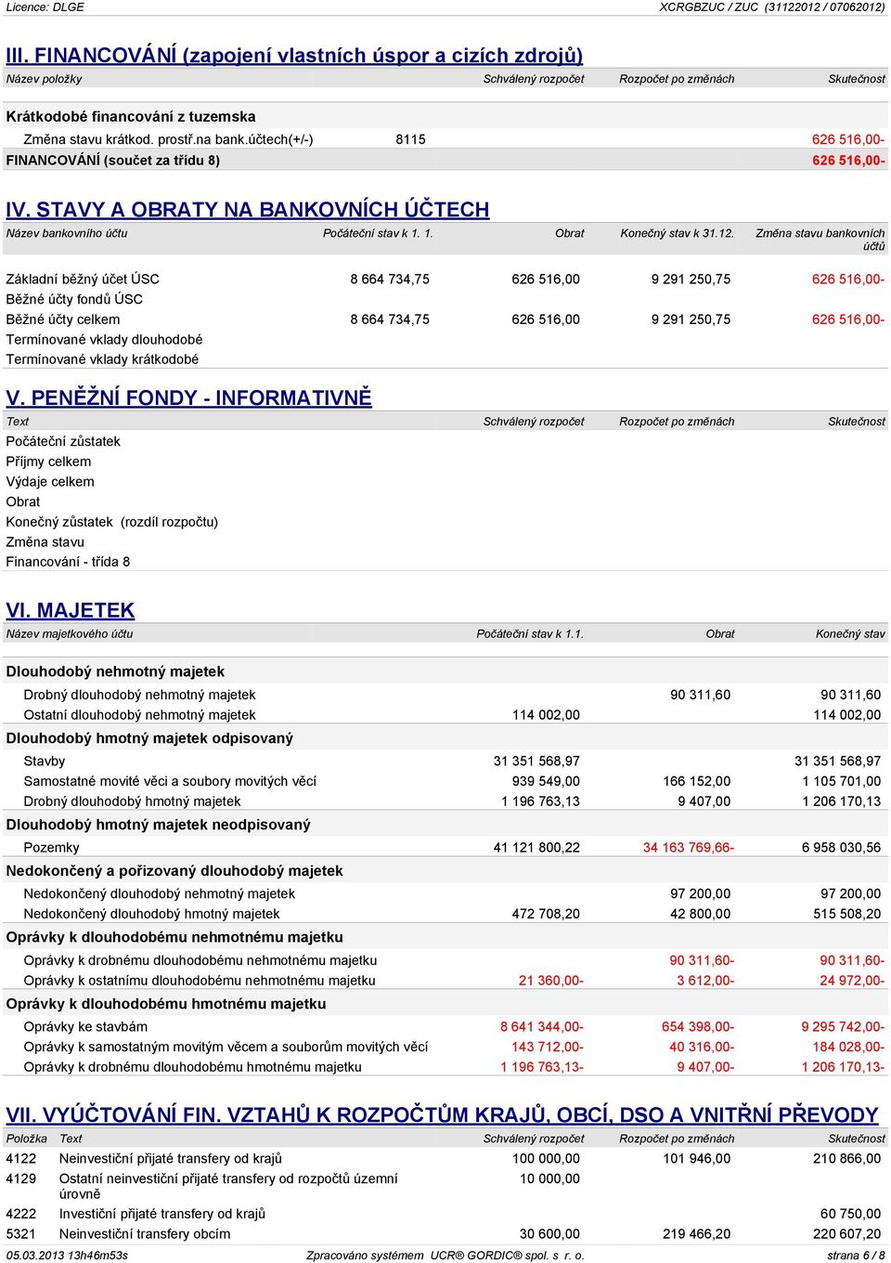Click Stavby opening value 31 351 568,97

tap(536, 762)
